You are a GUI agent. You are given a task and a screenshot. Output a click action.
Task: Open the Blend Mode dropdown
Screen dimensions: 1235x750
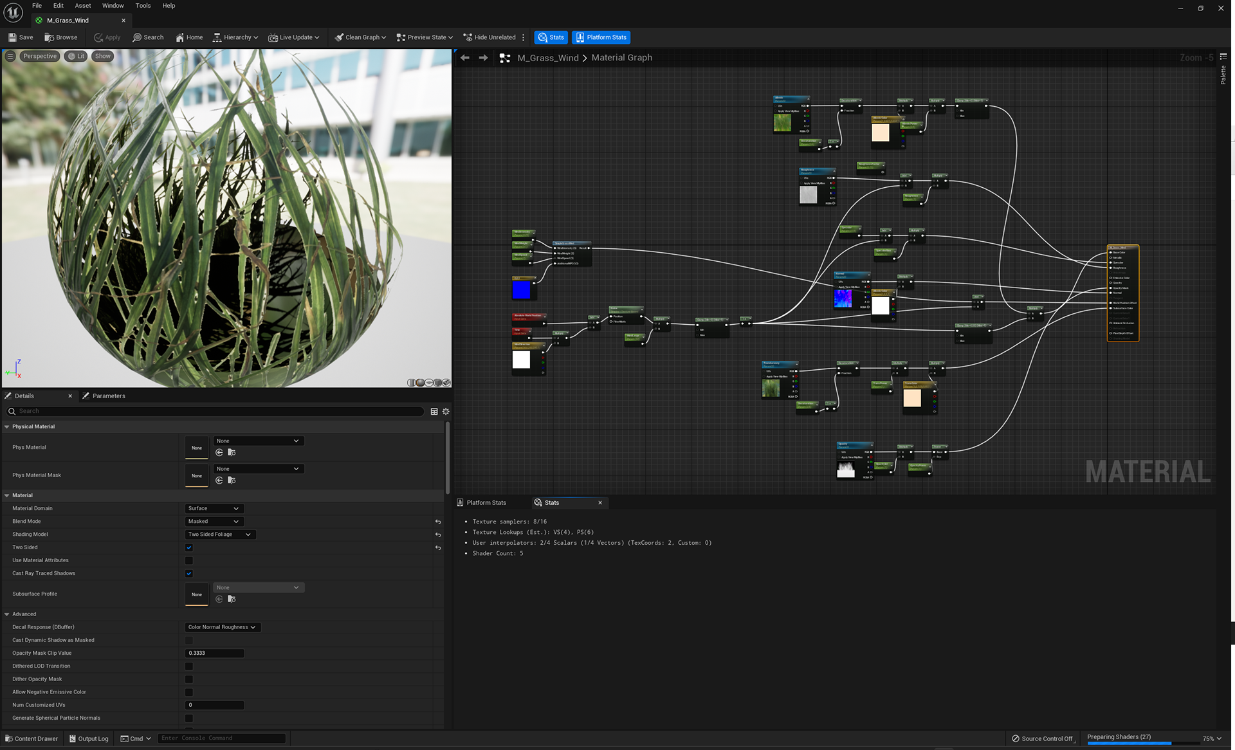point(214,522)
